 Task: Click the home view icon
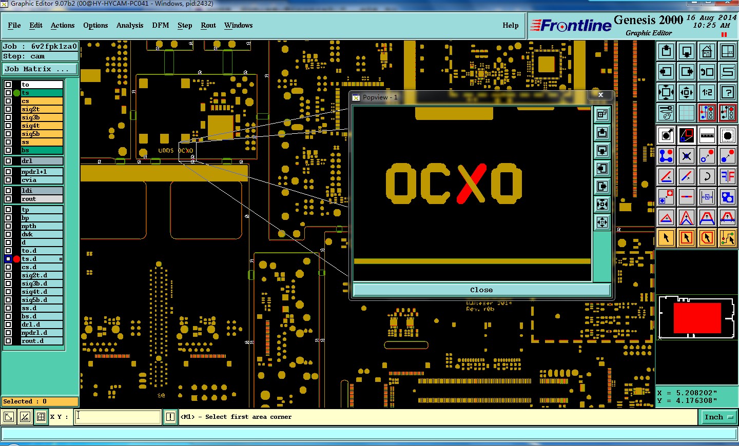(x=707, y=51)
